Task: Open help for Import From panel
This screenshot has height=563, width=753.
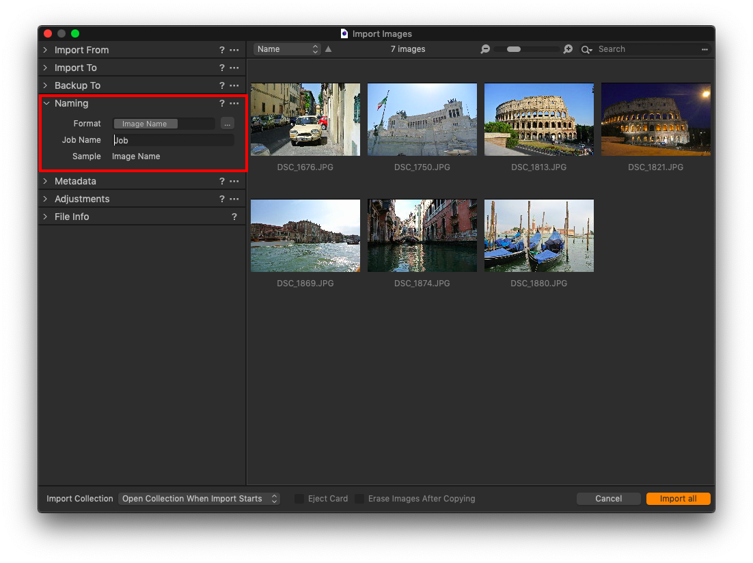Action: click(x=222, y=50)
